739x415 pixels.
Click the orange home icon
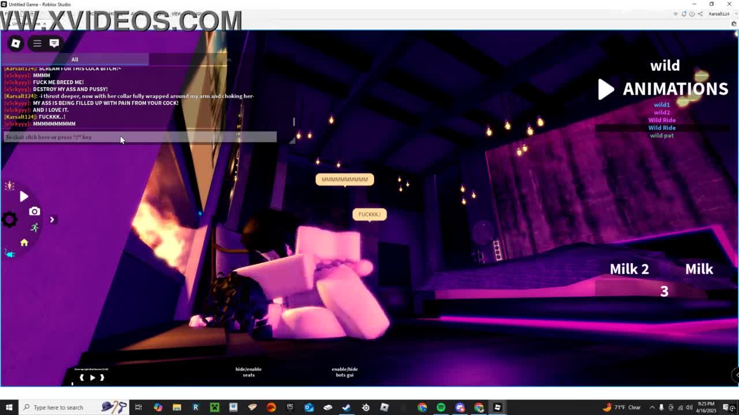pyautogui.click(x=24, y=243)
